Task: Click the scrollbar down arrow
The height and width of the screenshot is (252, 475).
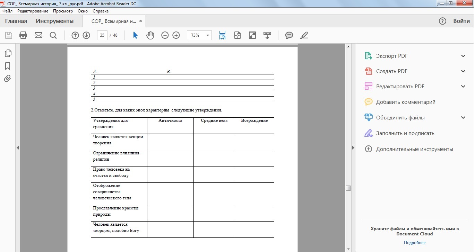Action: tap(348, 249)
